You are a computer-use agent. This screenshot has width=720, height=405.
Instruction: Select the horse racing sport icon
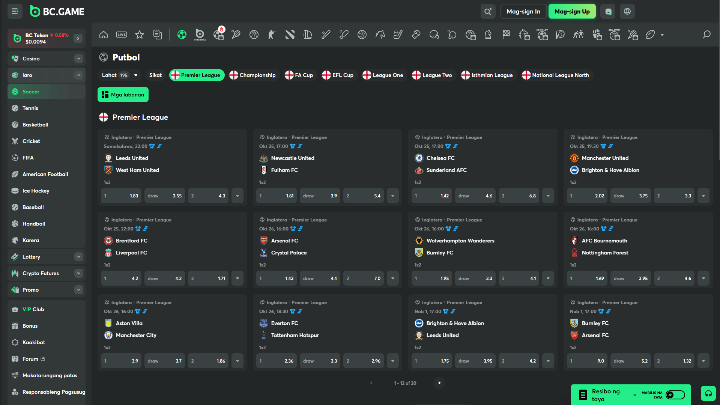point(380,35)
